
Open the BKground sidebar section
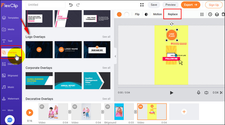10,76
